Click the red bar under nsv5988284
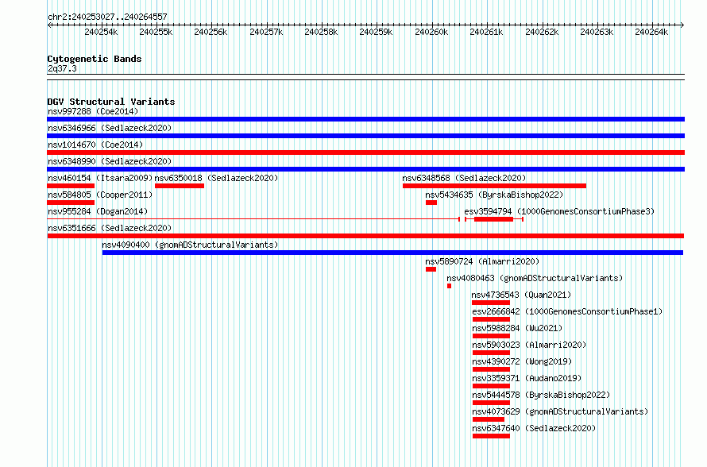The width and height of the screenshot is (707, 467). pyautogui.click(x=491, y=336)
